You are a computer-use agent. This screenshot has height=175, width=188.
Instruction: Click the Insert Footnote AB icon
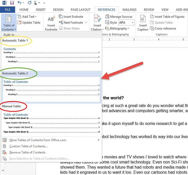51,19
